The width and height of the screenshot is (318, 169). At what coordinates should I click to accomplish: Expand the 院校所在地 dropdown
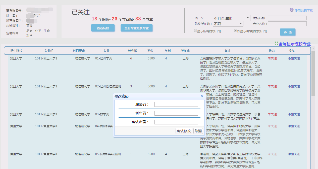point(228,24)
